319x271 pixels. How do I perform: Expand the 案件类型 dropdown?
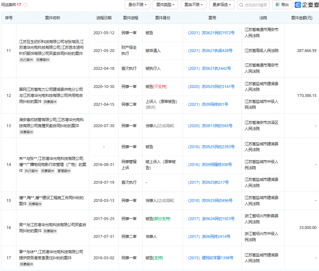click(166, 5)
